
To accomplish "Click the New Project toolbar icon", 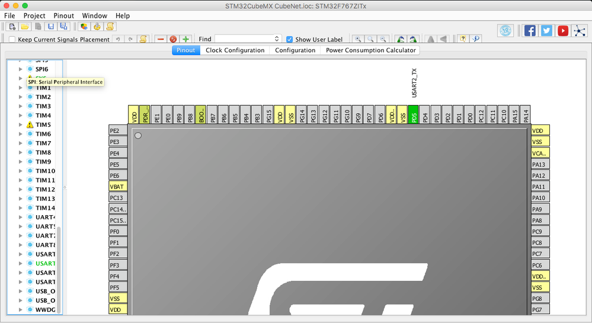I will [12, 27].
